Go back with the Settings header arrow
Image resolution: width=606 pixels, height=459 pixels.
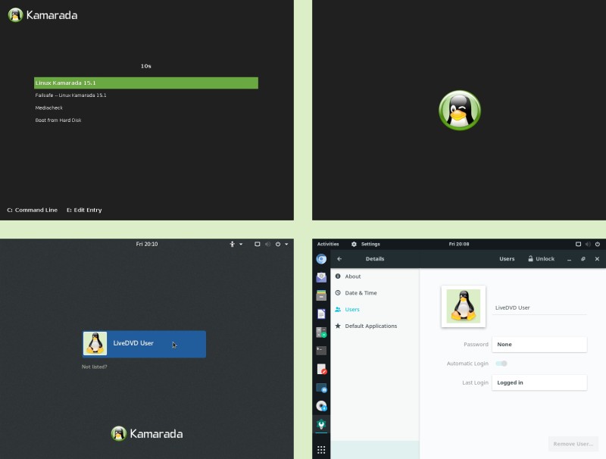(x=339, y=259)
